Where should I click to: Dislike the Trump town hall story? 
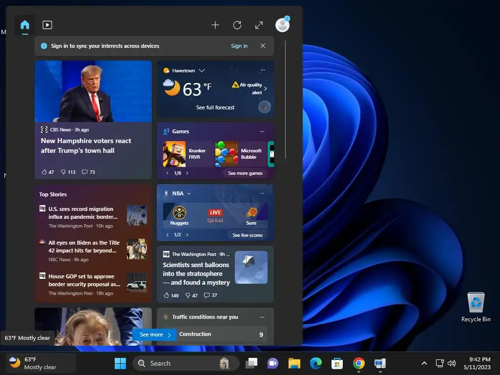click(68, 172)
